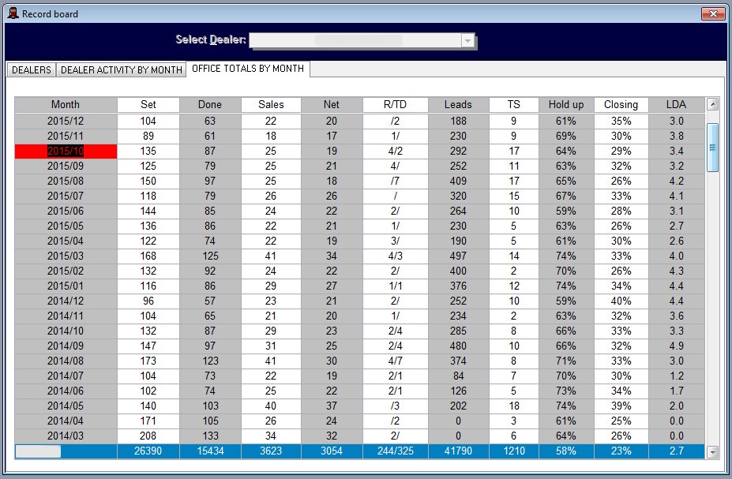Select month 2014/05
Image resolution: width=732 pixels, height=479 pixels.
pyautogui.click(x=66, y=406)
